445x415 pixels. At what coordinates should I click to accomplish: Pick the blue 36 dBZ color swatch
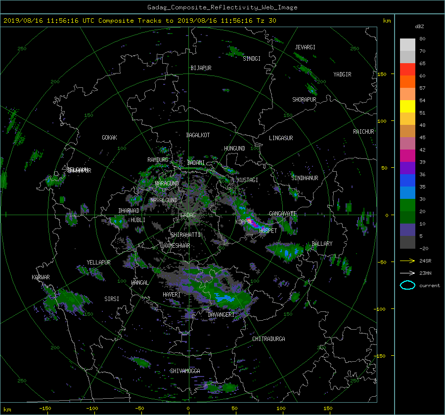point(407,180)
